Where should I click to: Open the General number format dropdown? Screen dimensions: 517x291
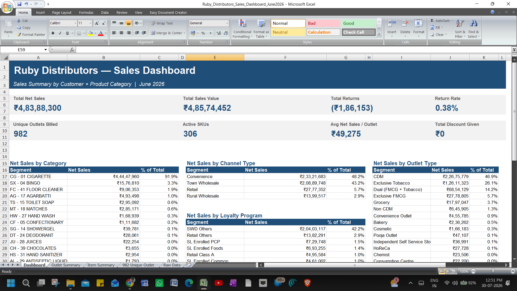pos(227,23)
